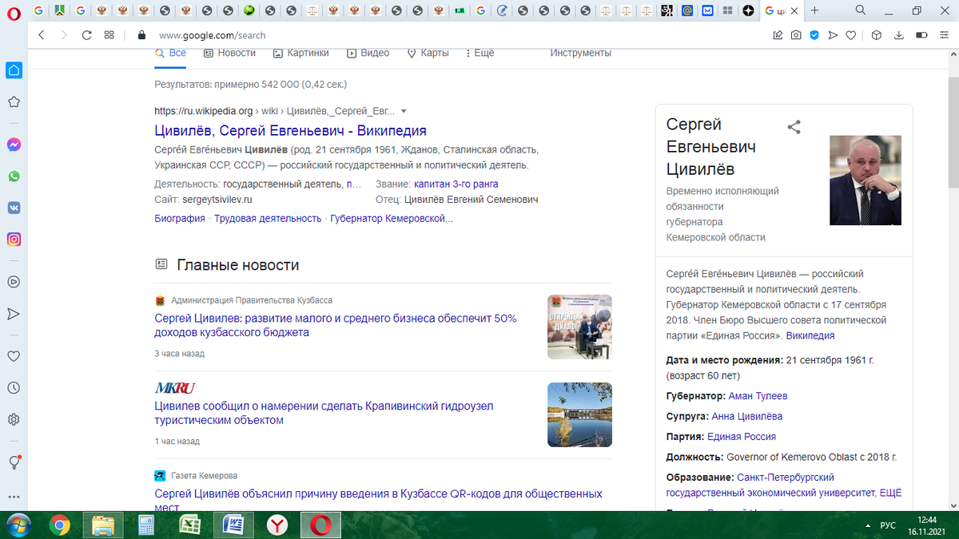Viewport: 959px width, 539px height.
Task: Share the knowledge panel via the share icon
Action: point(794,127)
